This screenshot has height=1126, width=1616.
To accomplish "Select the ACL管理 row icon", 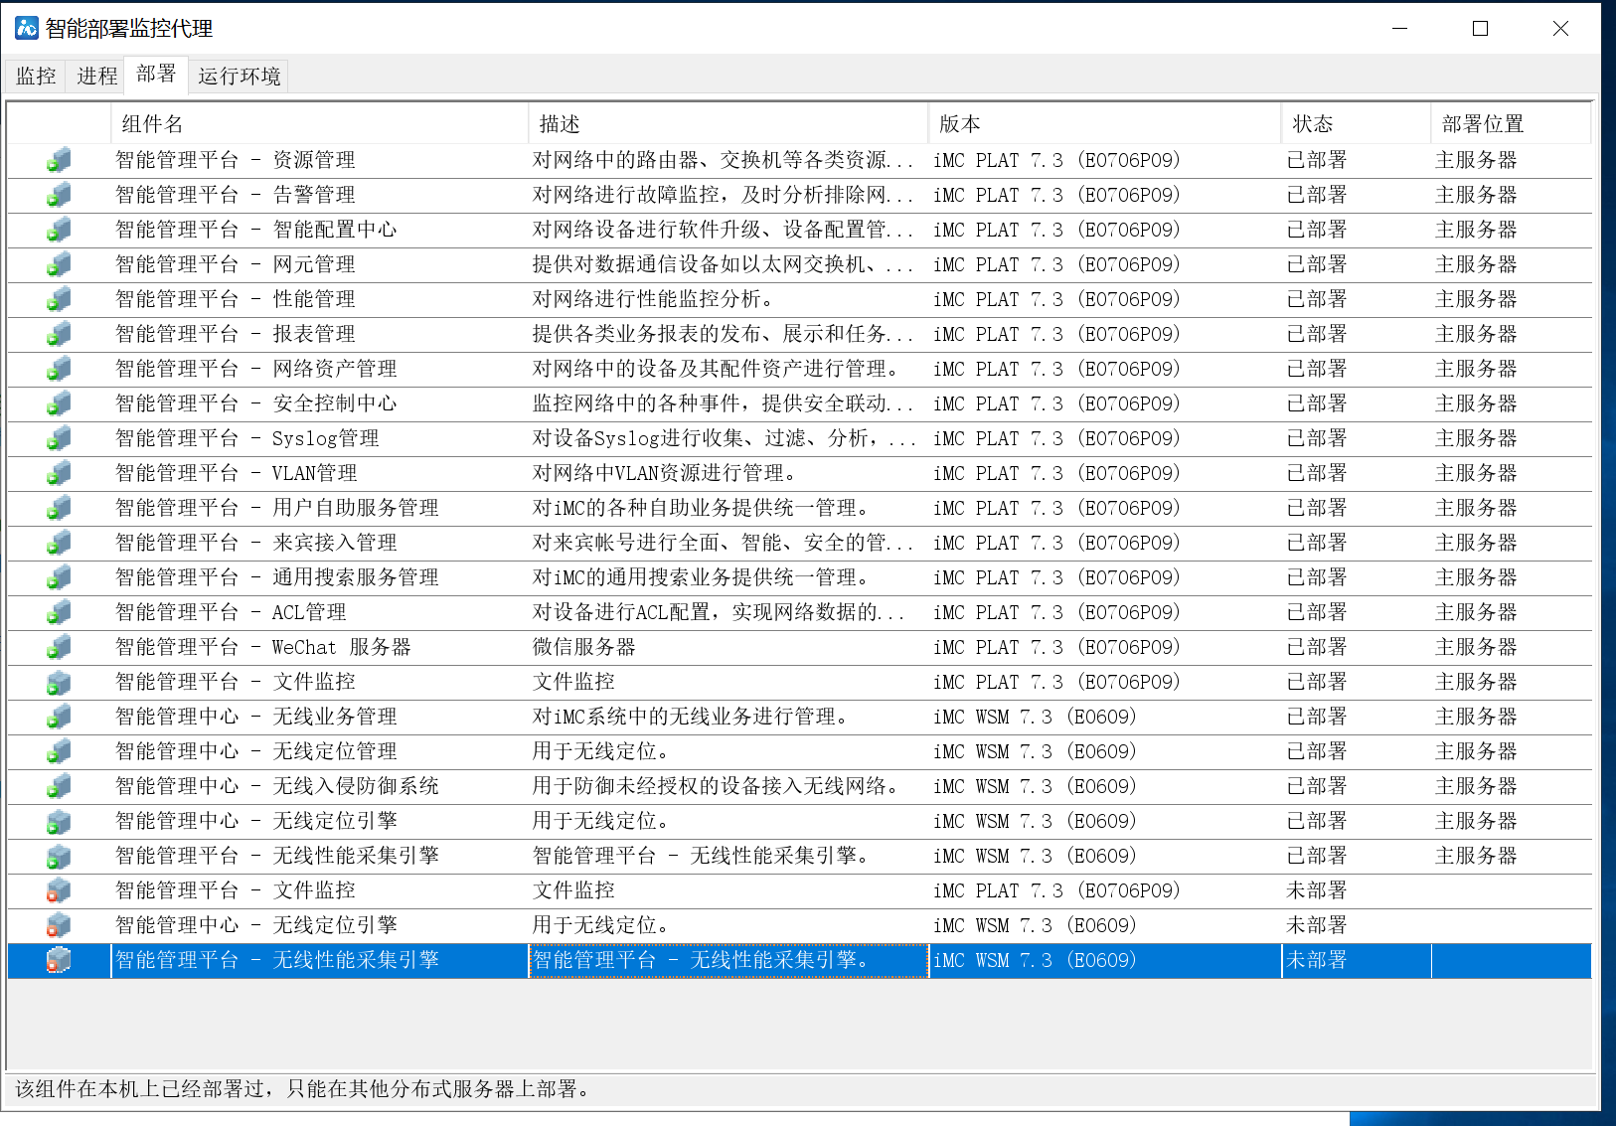I will (59, 612).
